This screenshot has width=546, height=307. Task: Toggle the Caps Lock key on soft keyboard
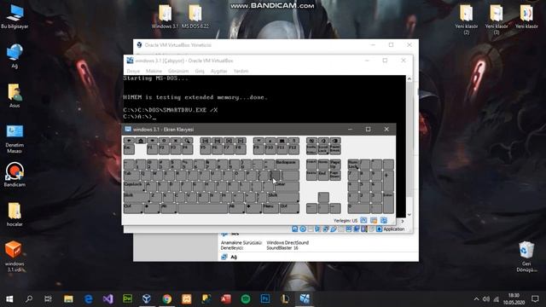point(134,186)
